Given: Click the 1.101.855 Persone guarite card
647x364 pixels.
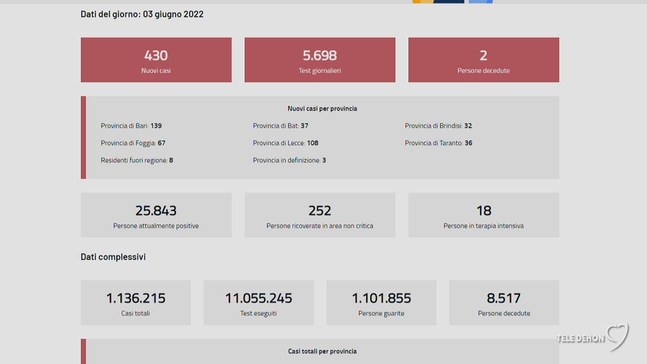Looking at the screenshot, I should pyautogui.click(x=381, y=302).
